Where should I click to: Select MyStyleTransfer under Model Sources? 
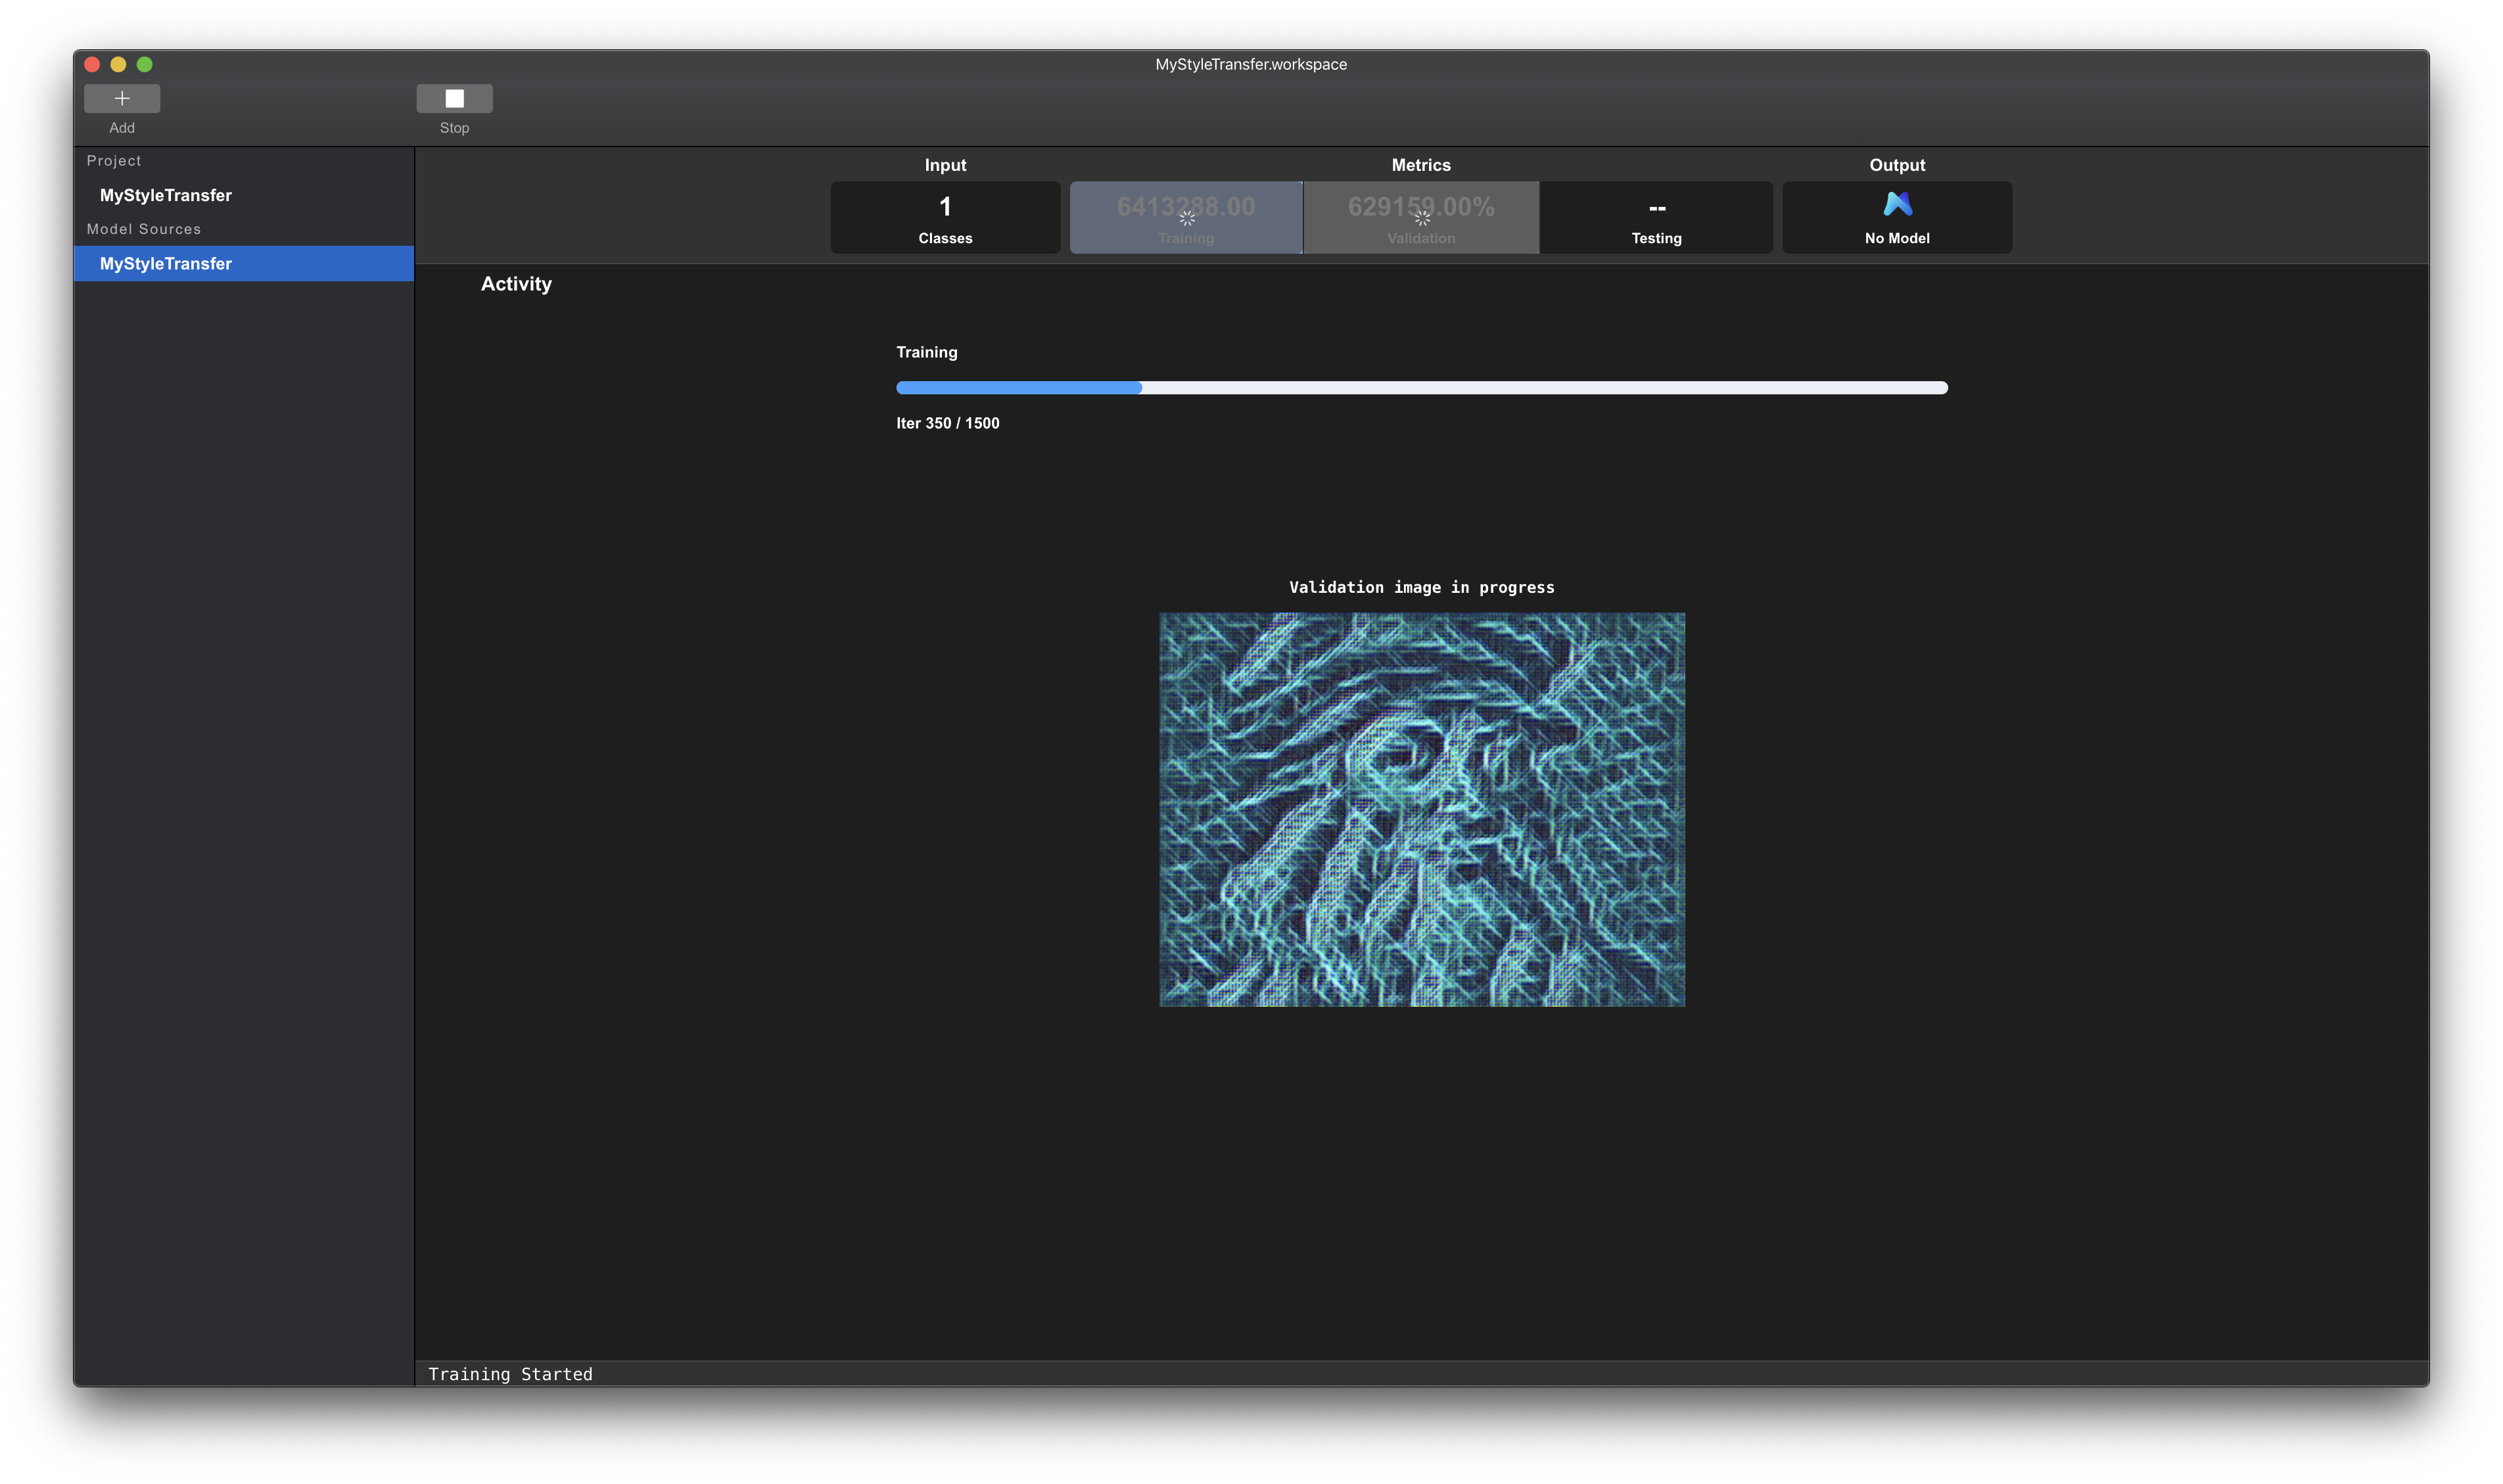(x=166, y=264)
